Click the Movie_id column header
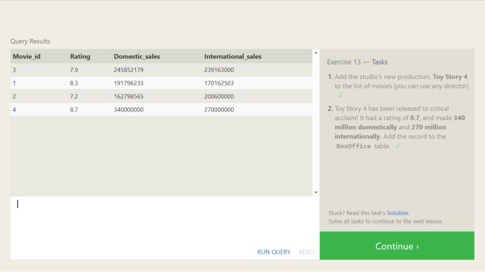The height and width of the screenshot is (272, 485). point(27,56)
